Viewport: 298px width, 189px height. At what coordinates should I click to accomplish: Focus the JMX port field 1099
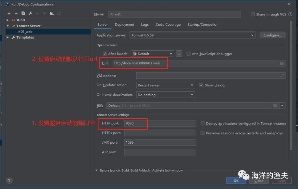point(160,143)
